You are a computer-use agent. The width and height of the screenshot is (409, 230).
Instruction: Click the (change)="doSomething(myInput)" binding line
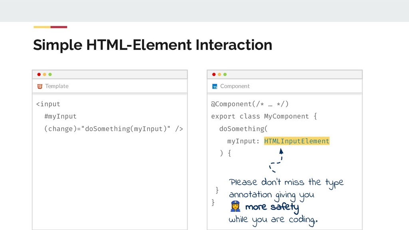point(113,129)
